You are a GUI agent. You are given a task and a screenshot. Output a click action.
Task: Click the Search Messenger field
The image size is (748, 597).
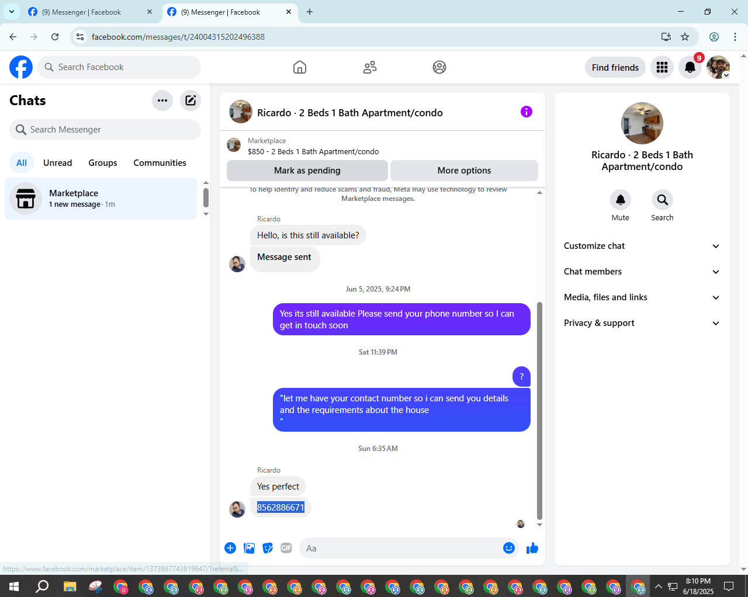(x=105, y=130)
